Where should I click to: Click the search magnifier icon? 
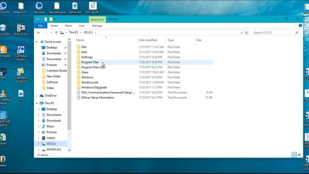tap(297, 33)
